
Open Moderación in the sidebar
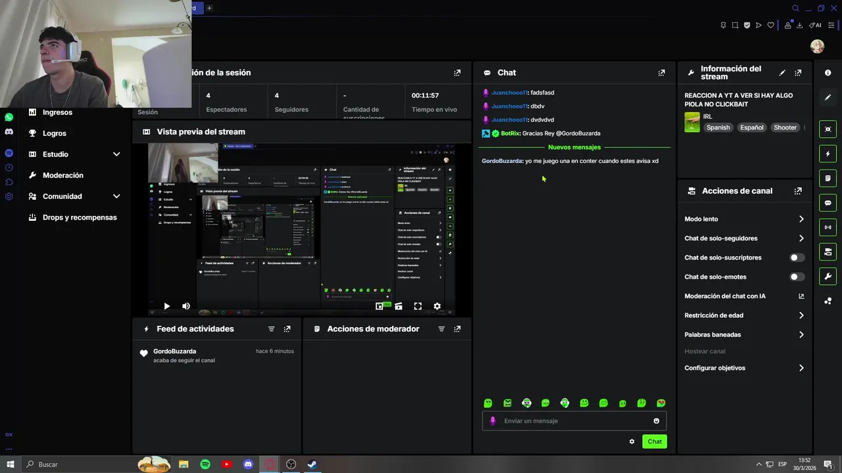(x=63, y=175)
